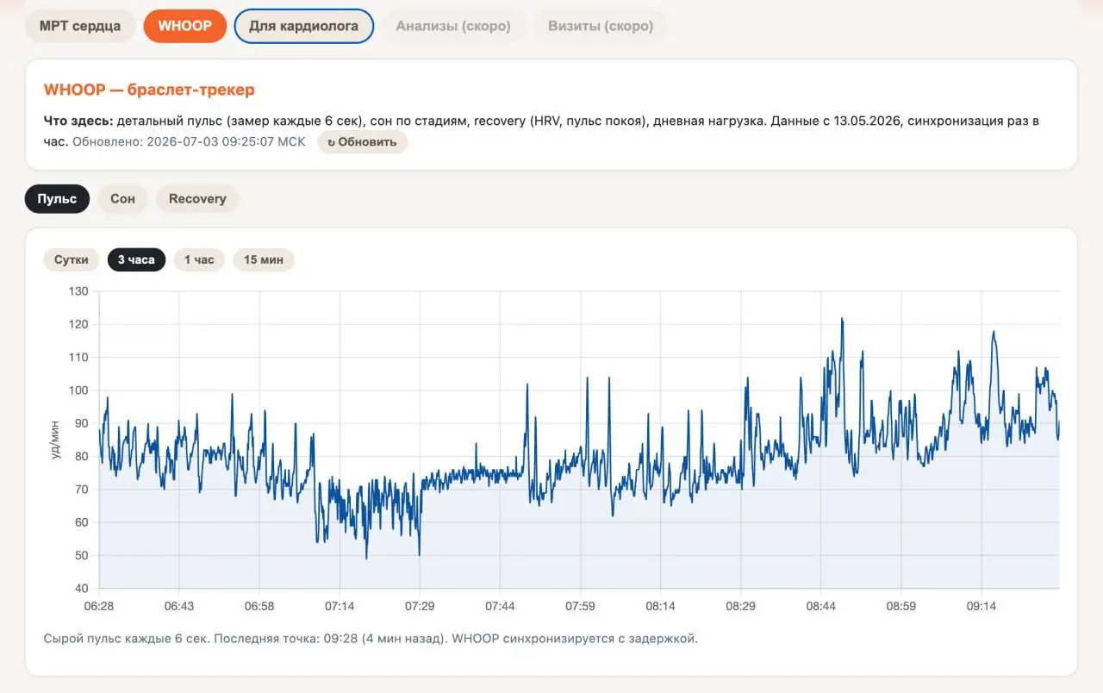Screen dimensions: 1103x693
Task: Switch to the Сон sub-tab
Action: (x=122, y=198)
